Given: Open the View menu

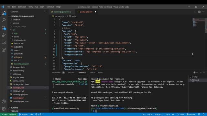Looking at the screenshot, I should 31,7.
